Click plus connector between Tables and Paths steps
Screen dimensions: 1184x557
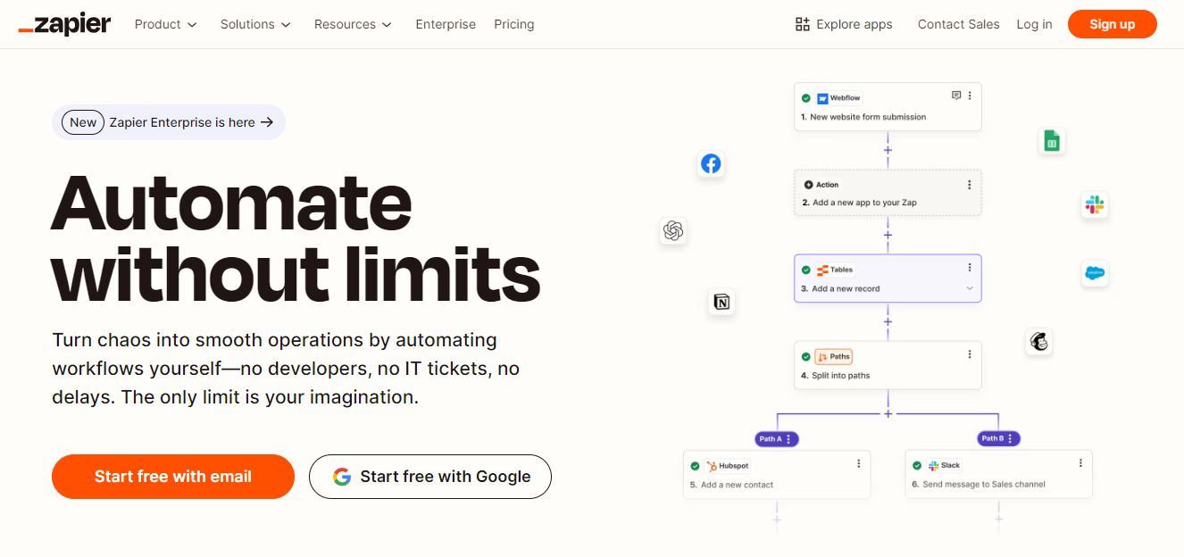click(x=888, y=321)
